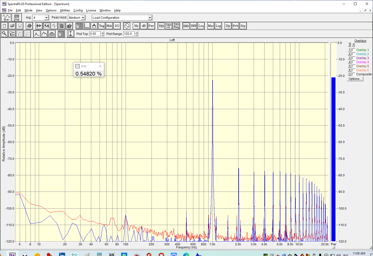
Task: Open the dB peak amplitude utility
Action: pos(144,26)
